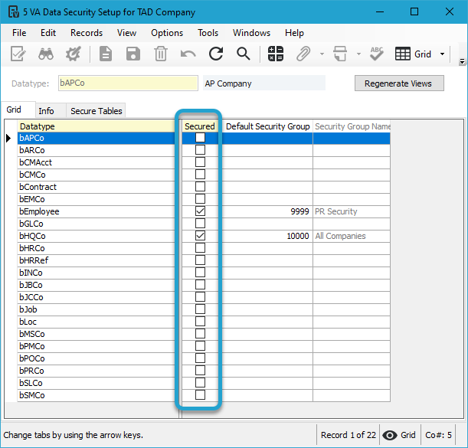Click the eye icon in status bar

[390, 436]
